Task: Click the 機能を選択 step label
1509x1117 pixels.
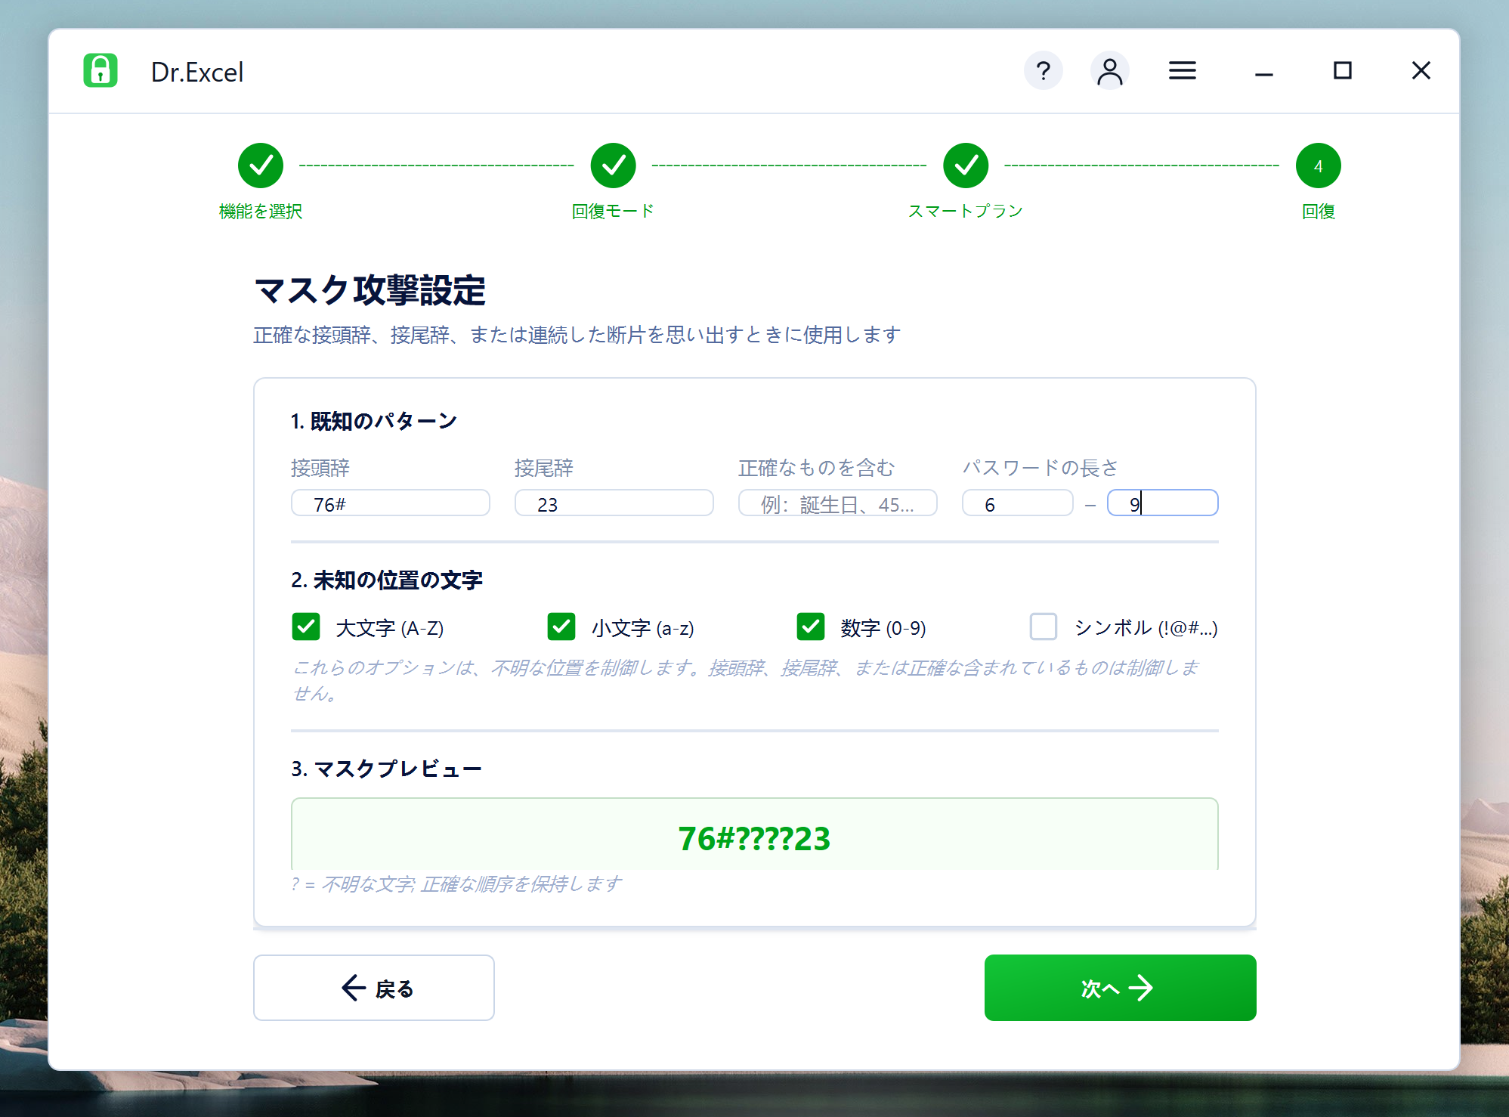Action: point(261,212)
